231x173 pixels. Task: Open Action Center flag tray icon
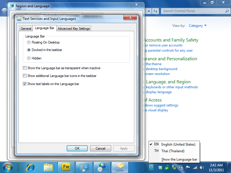(x=188, y=168)
